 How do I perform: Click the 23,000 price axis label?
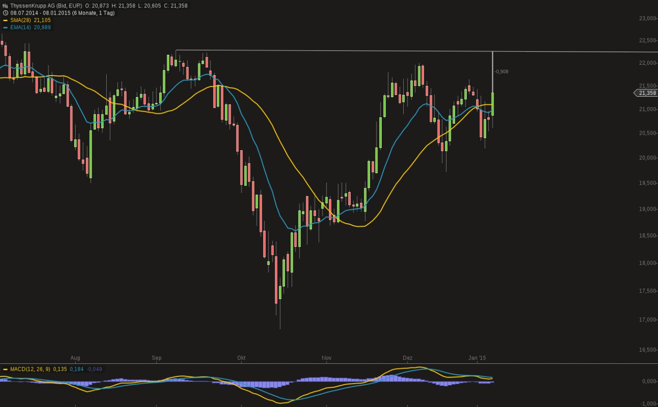click(x=647, y=18)
